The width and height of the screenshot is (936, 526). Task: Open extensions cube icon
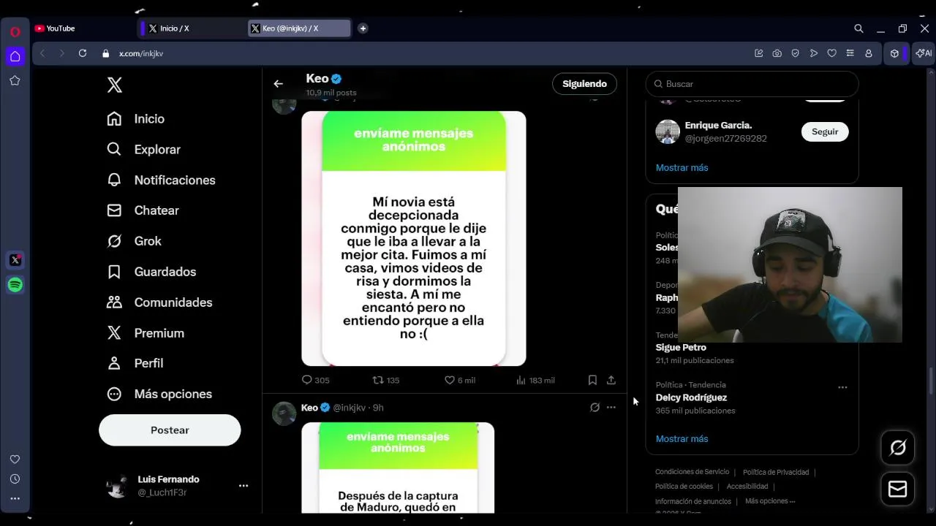click(894, 53)
